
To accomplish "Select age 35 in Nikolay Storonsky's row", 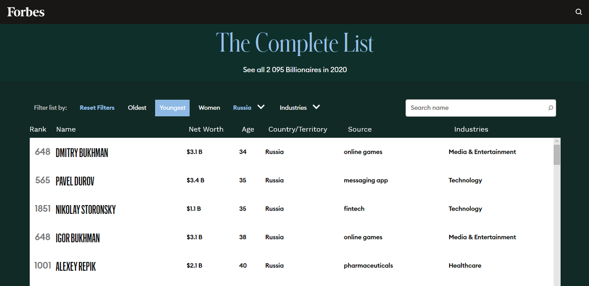I will [x=242, y=209].
